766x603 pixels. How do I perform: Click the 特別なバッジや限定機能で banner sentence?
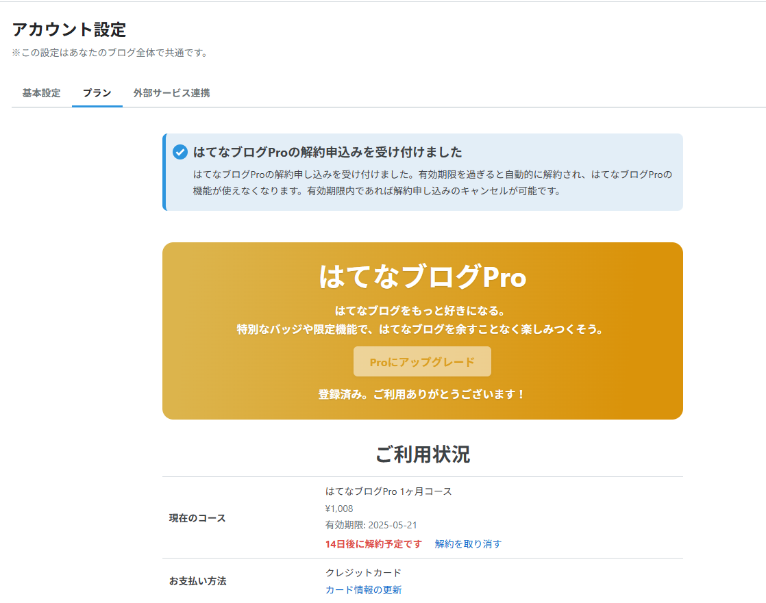click(420, 329)
